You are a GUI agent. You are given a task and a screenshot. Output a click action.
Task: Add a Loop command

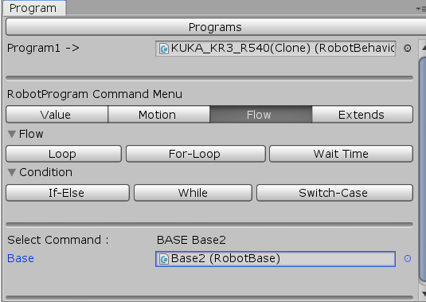(x=64, y=154)
